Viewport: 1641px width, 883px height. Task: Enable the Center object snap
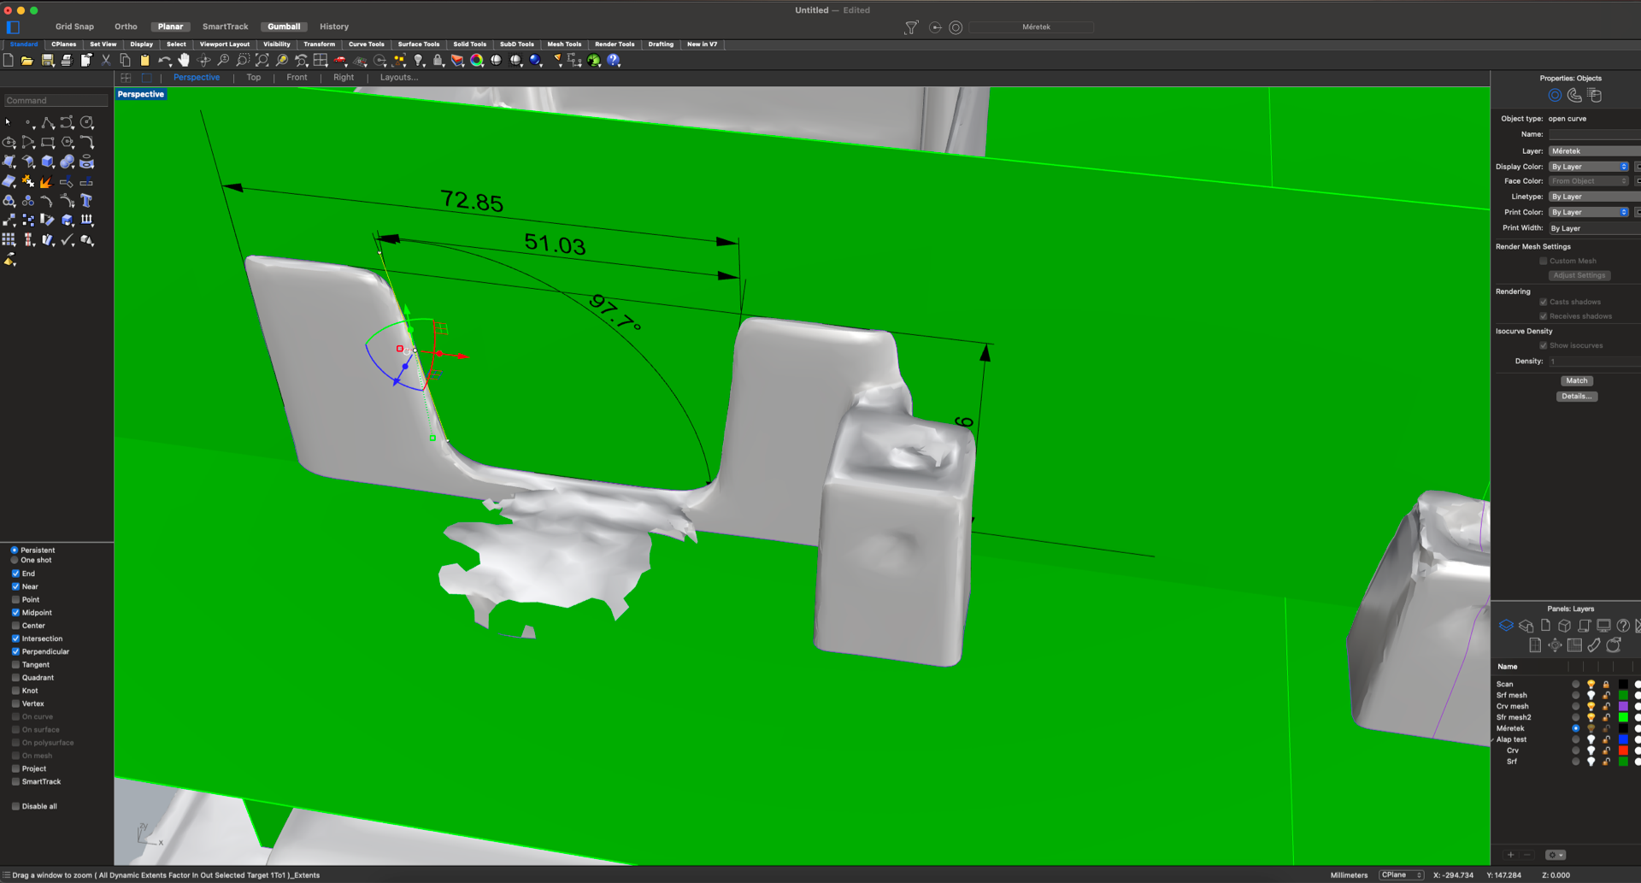[x=15, y=626]
